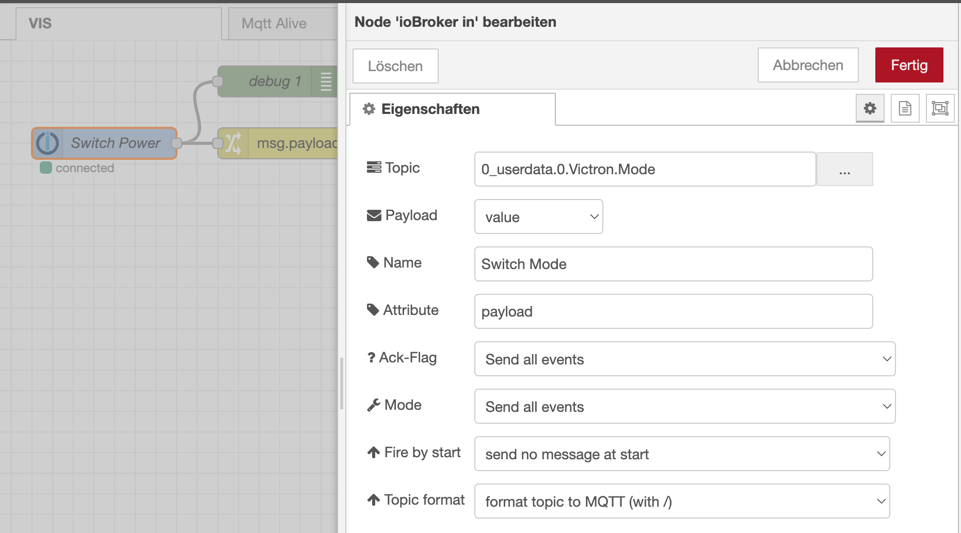Viewport: 961px width, 533px height.
Task: Open the Fire by start dropdown
Action: click(x=682, y=454)
